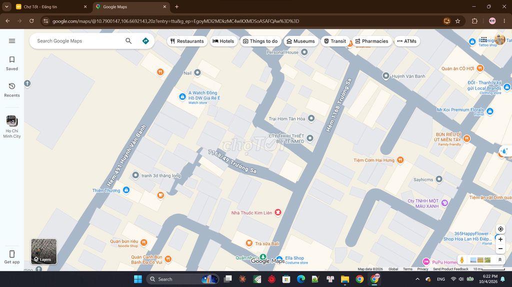Reload the current page
The image size is (512, 287).
click(x=31, y=21)
